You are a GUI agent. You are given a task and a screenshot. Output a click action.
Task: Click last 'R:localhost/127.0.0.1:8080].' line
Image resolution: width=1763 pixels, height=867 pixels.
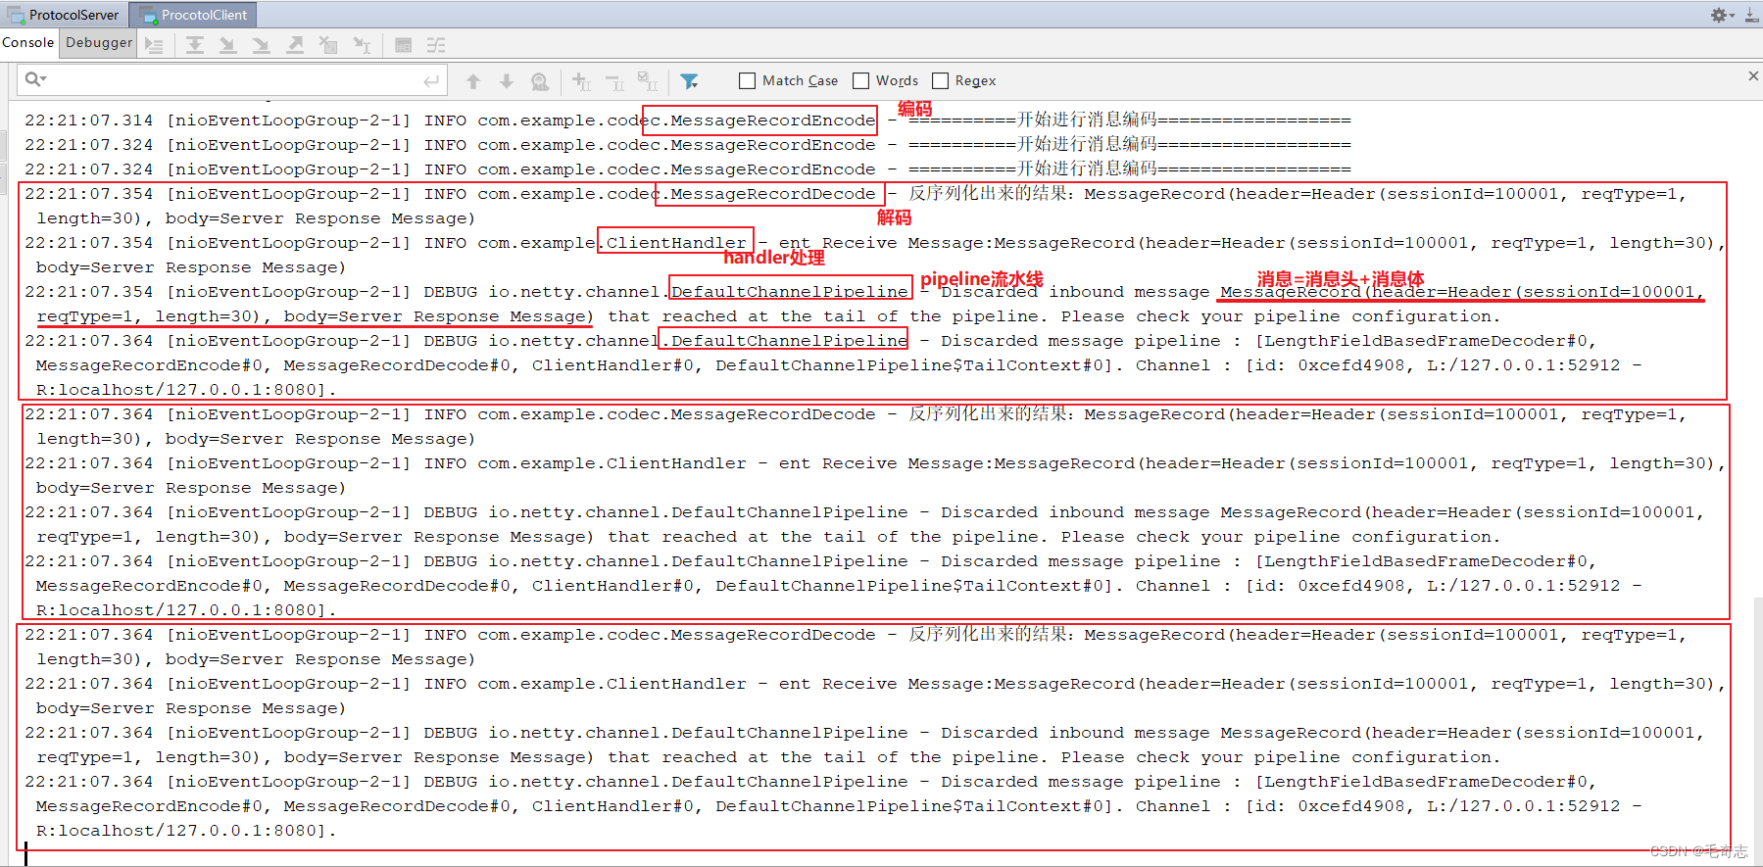point(187,831)
